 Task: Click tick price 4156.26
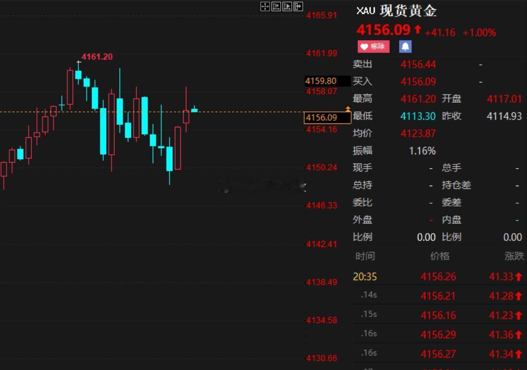(x=438, y=277)
